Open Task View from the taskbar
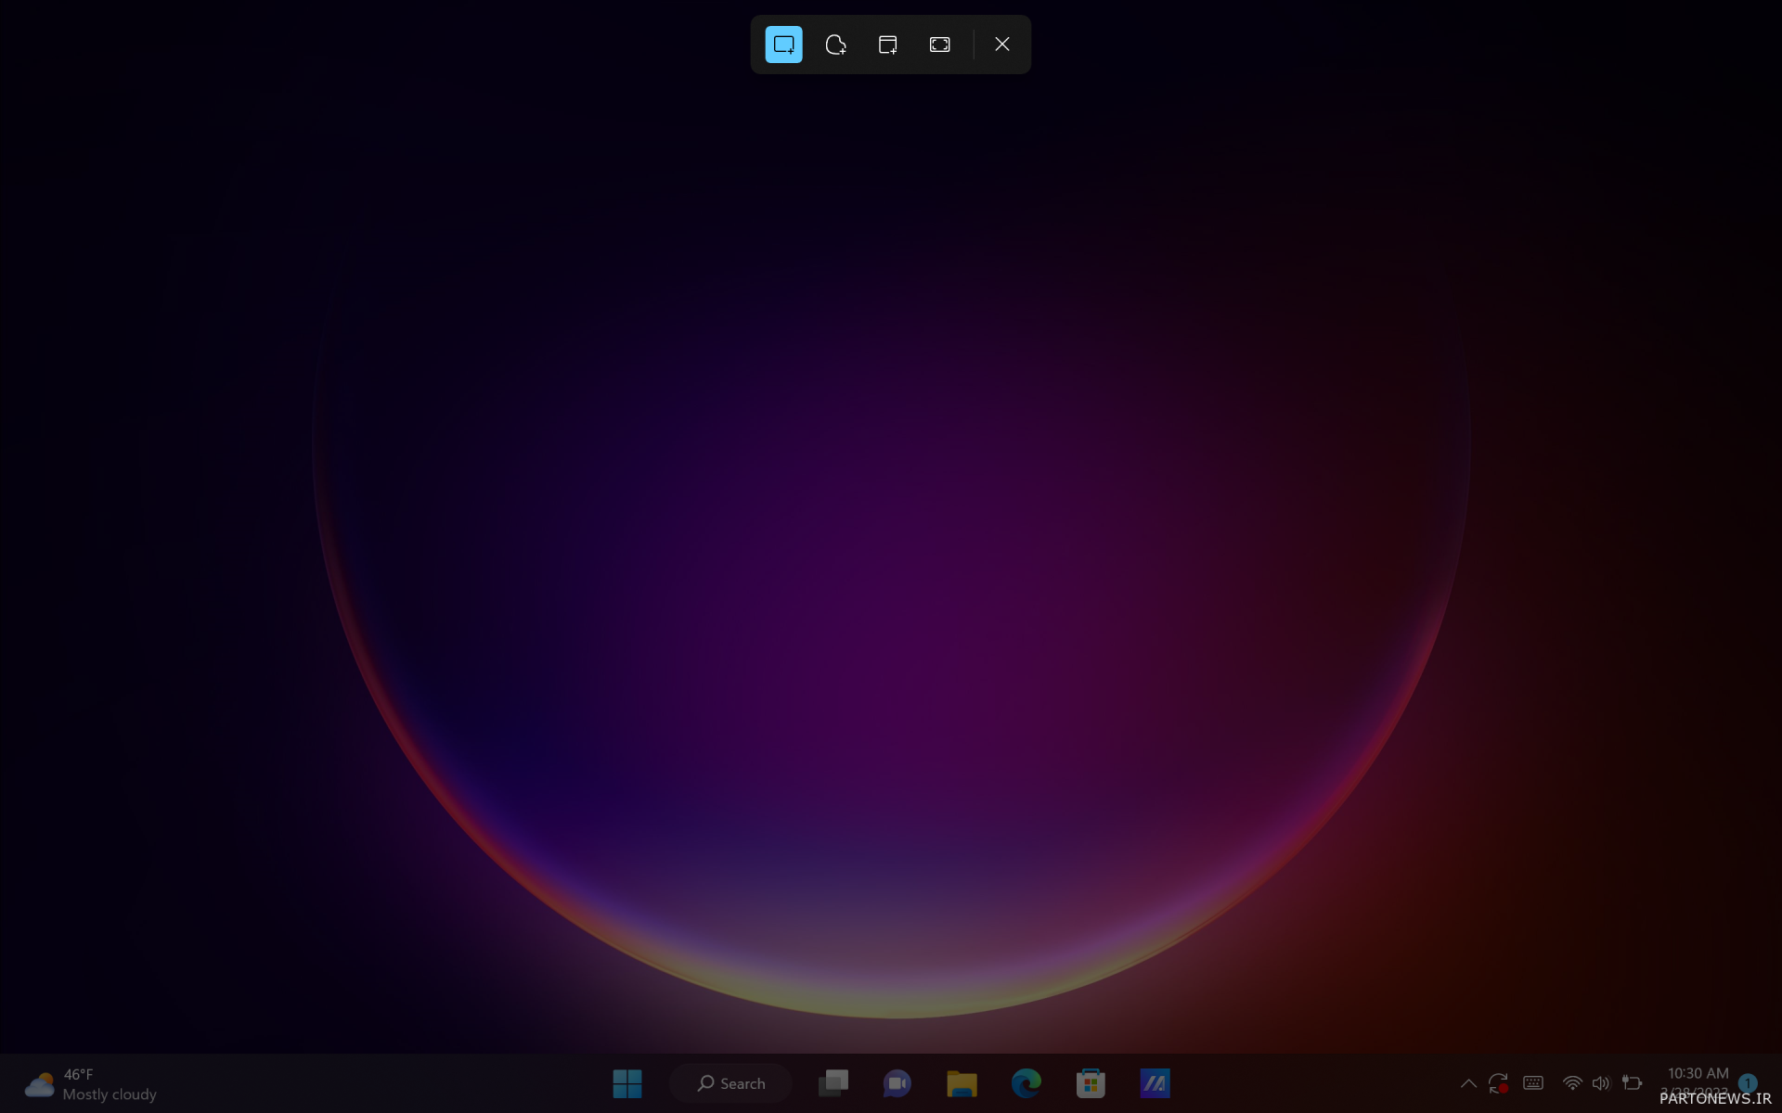 coord(833,1083)
